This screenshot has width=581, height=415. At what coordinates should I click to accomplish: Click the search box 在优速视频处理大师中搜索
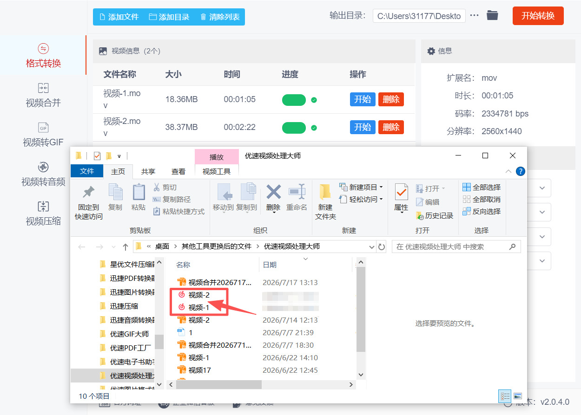tap(456, 246)
